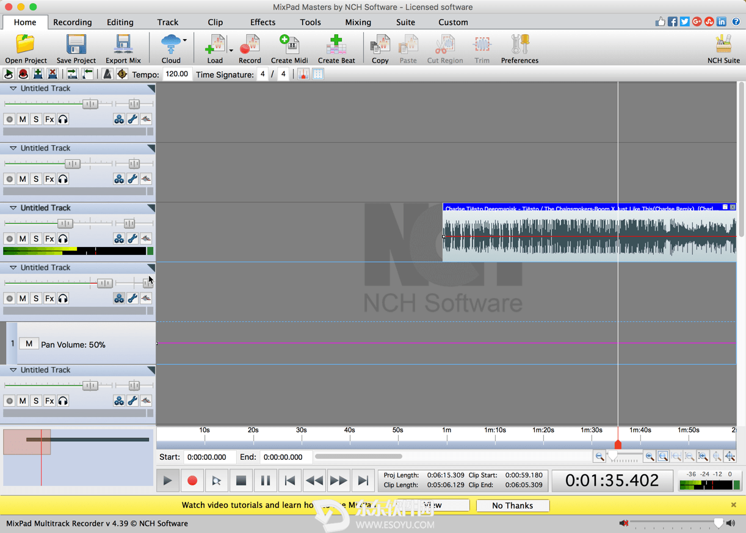Click waveform icon on the third track
The width and height of the screenshot is (746, 533).
point(146,239)
